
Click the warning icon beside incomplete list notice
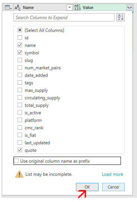[19, 174]
